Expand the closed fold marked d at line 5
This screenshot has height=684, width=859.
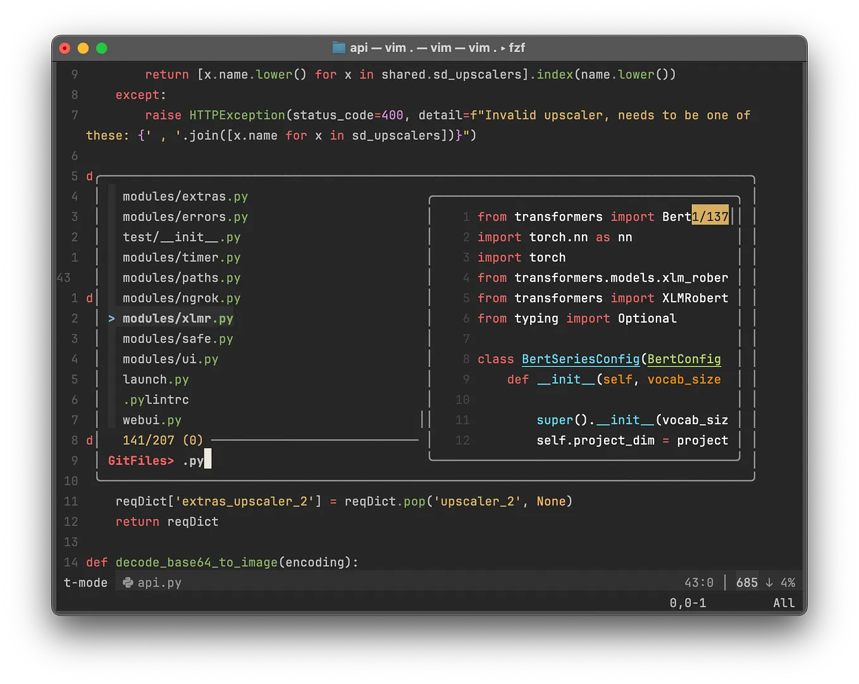coord(89,177)
